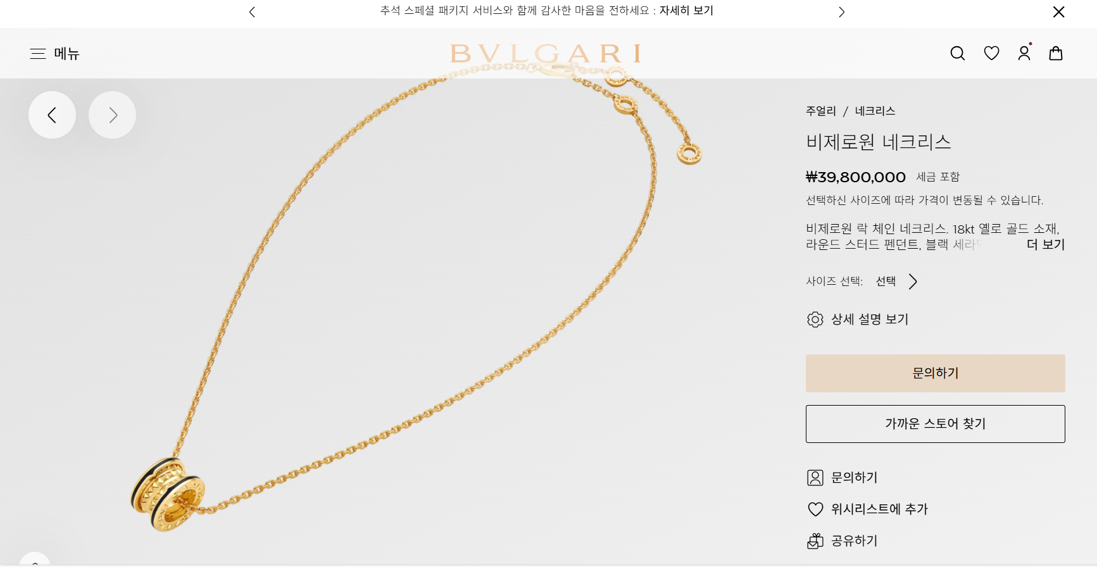Click the BVLGARI logo
Viewport: 1097px width, 567px height.
(546, 54)
